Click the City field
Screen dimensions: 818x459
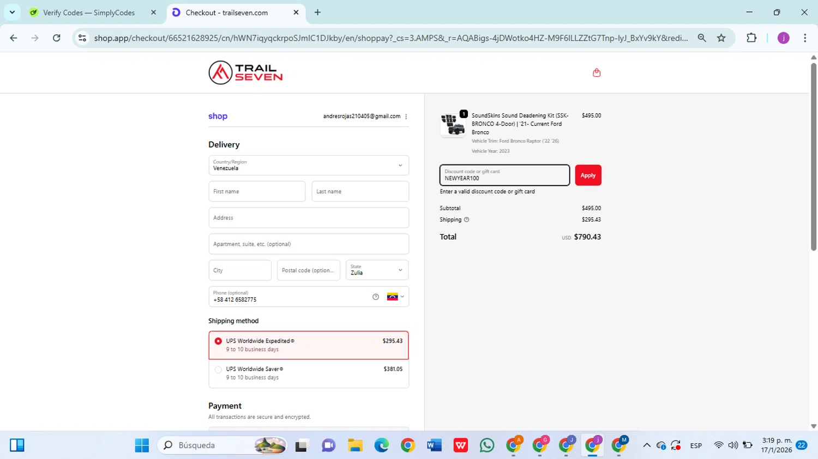click(240, 270)
